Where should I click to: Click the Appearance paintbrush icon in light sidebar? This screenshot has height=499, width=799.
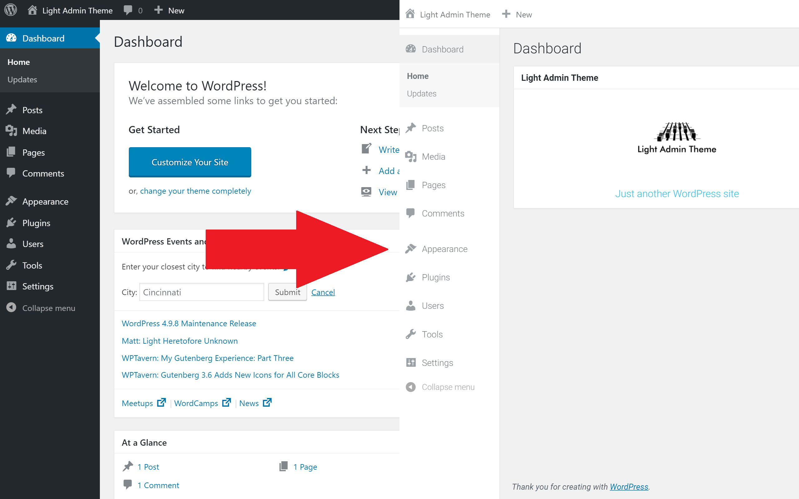[x=410, y=249]
